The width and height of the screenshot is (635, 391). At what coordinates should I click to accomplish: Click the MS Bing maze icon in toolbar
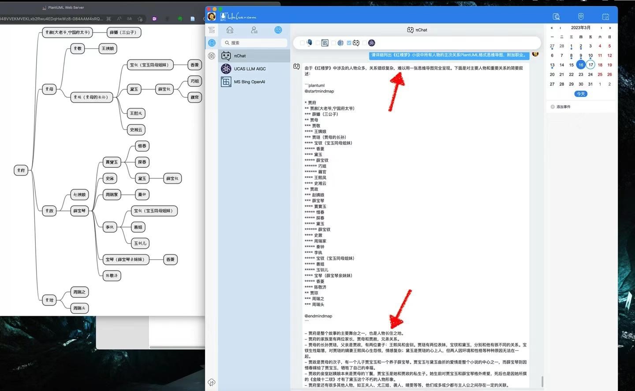tap(325, 43)
